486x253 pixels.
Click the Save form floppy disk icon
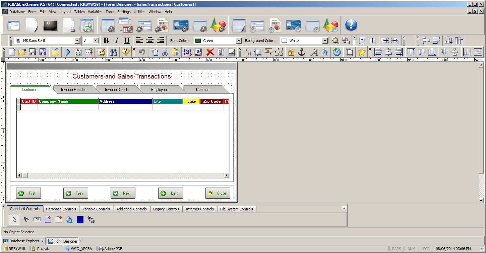(33, 52)
